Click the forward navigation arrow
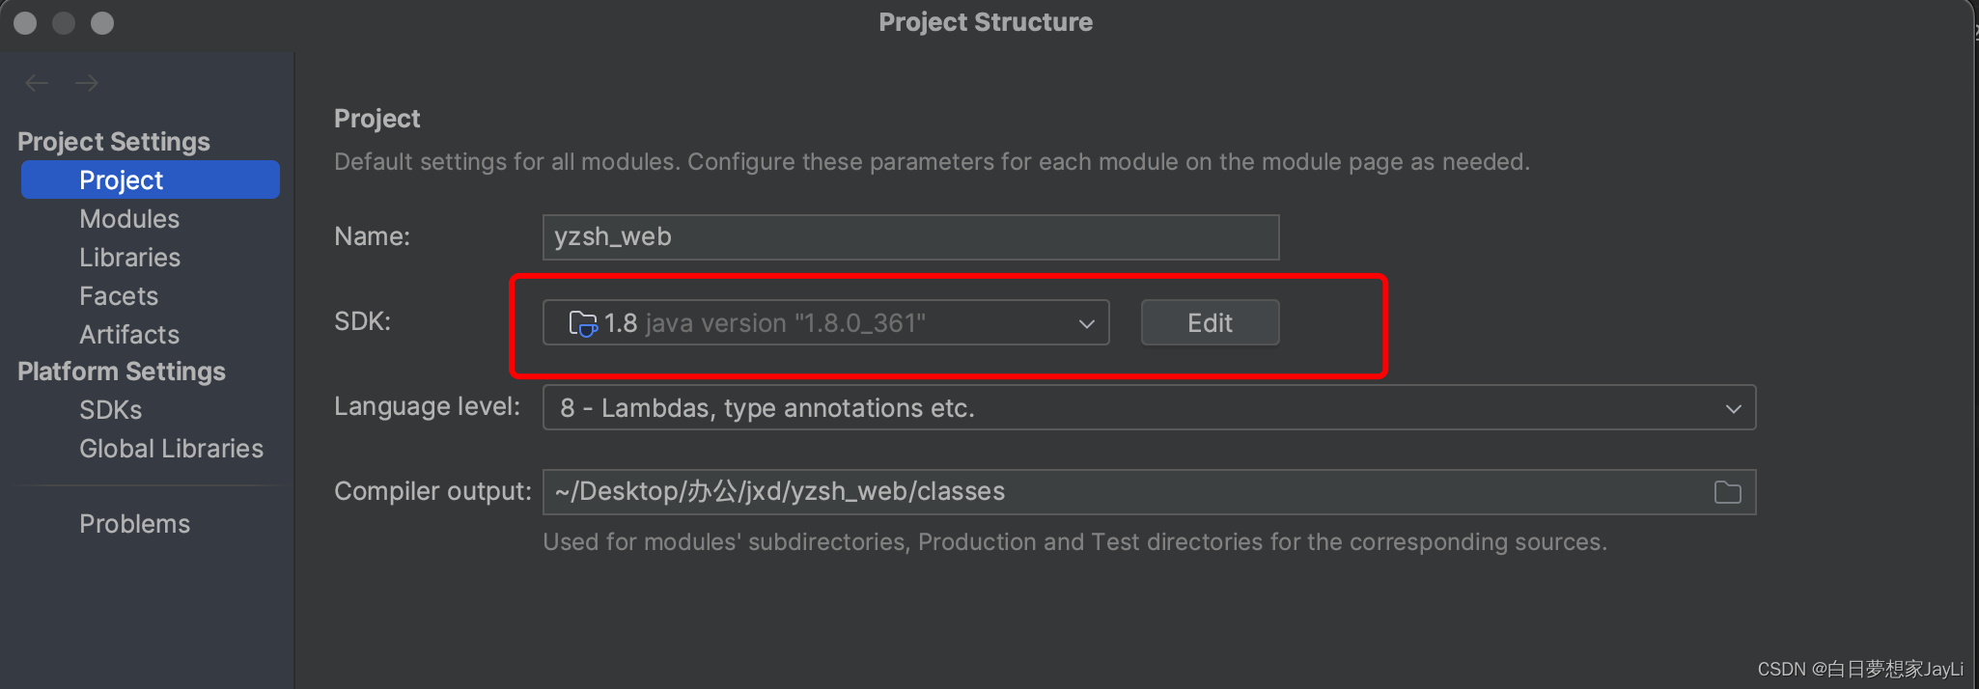Viewport: 1979px width, 689px height. [x=87, y=84]
